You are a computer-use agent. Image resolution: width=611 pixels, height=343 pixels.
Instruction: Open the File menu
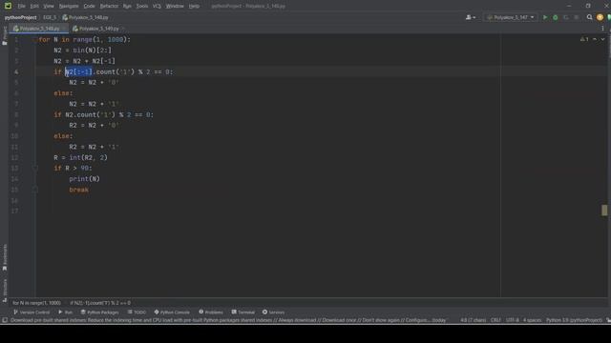(x=21, y=6)
